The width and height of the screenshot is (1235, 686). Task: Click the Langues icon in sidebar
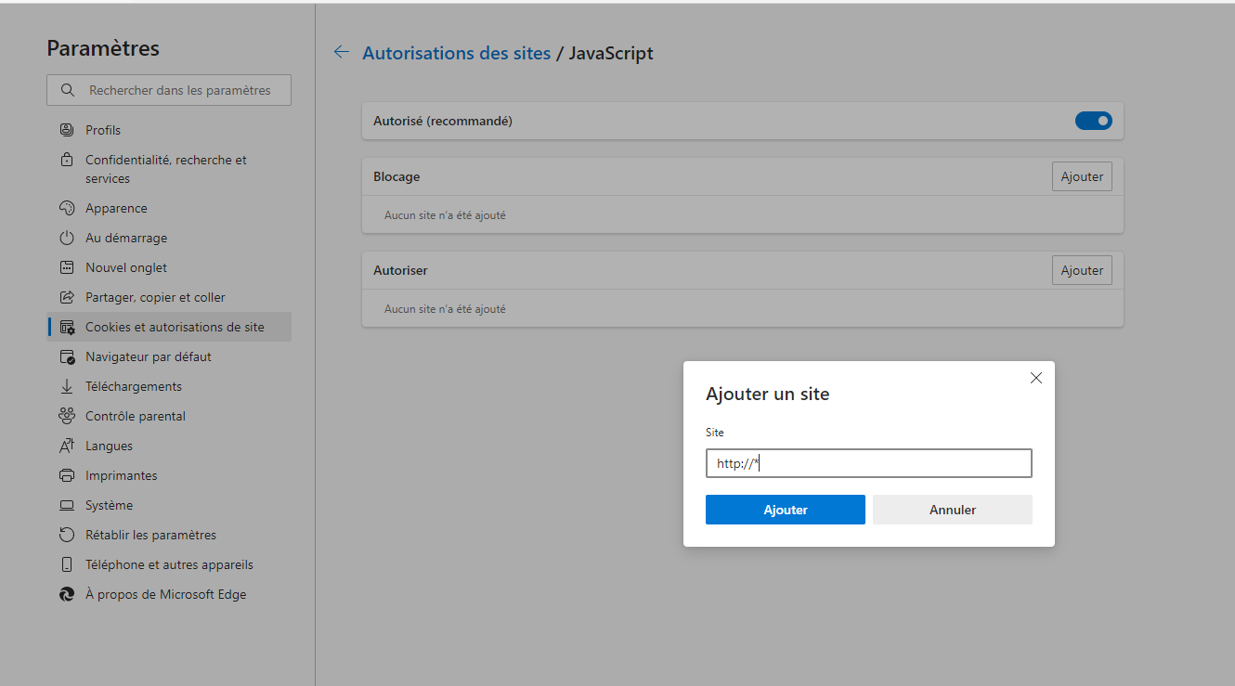[x=67, y=446]
